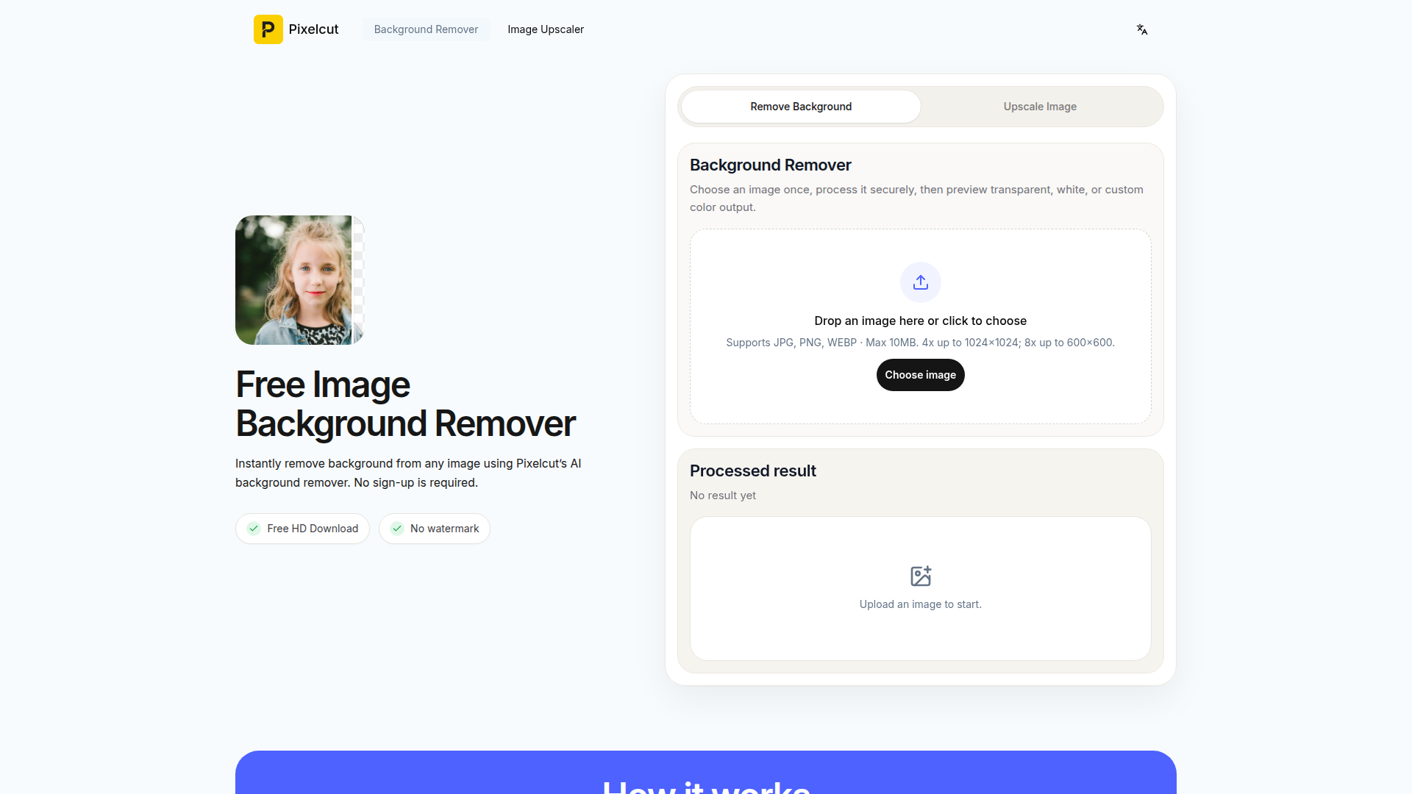Click the image-plus placeholder icon

point(920,576)
